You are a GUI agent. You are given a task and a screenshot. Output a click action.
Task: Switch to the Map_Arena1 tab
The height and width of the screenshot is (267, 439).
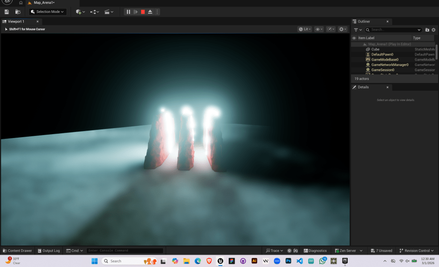(44, 3)
